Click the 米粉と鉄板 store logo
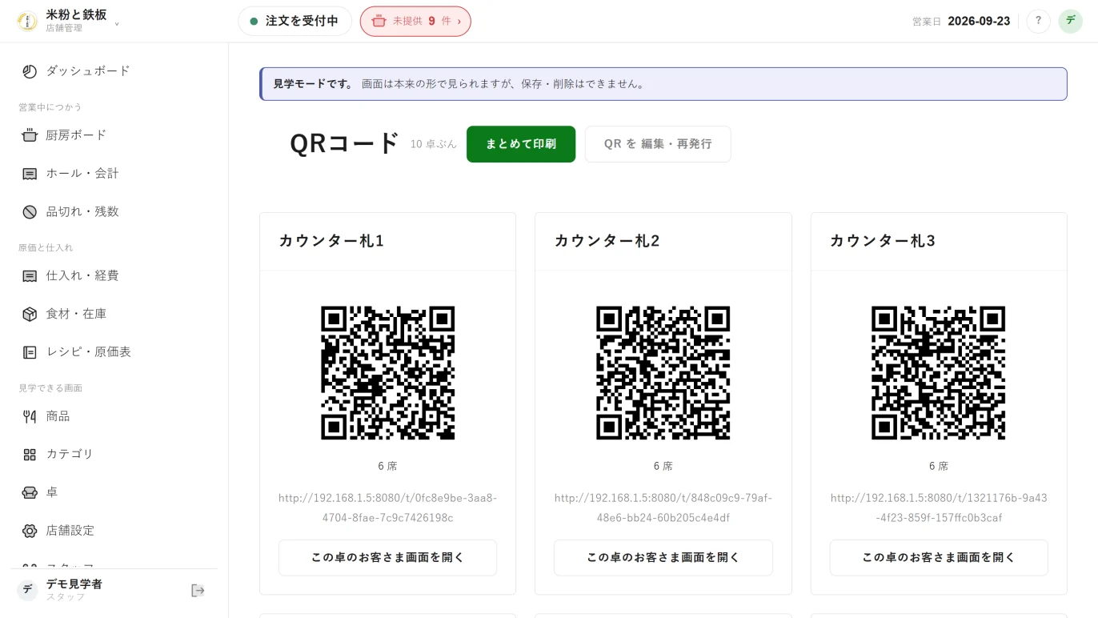1098x618 pixels. [27, 21]
